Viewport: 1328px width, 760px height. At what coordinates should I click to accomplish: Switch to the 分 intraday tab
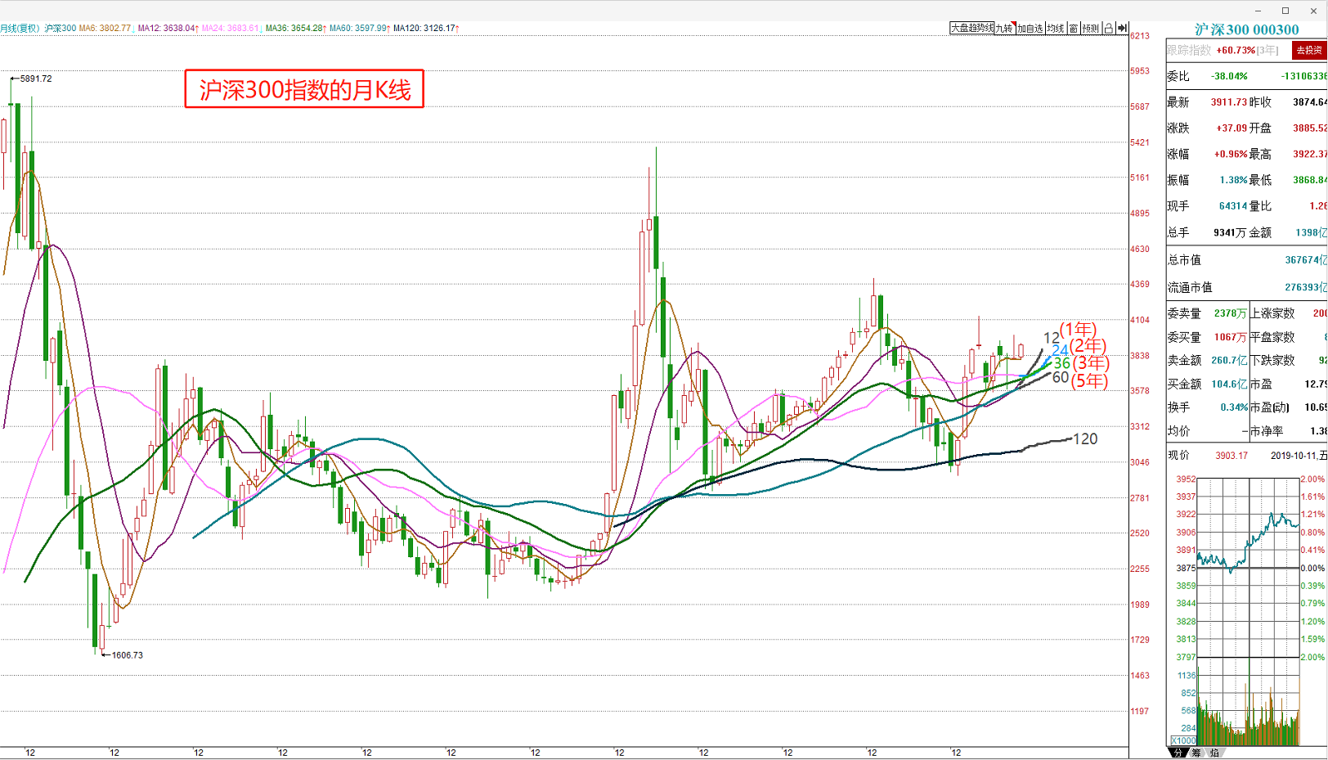pos(1178,753)
